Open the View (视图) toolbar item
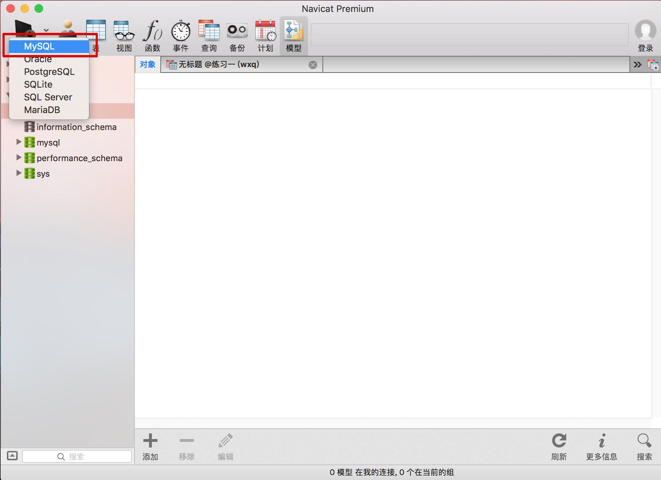 click(x=124, y=35)
